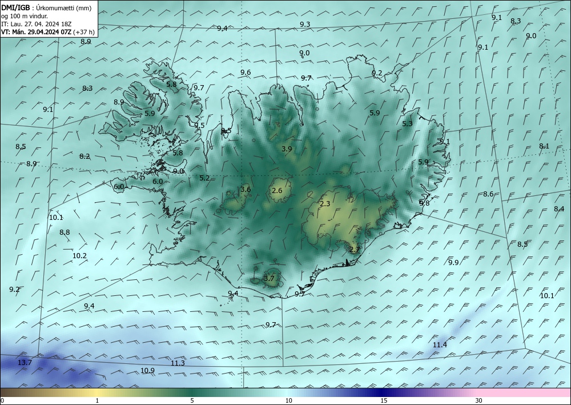
Task: Click the 5.3 value in northeast Iceland
Action: click(407, 124)
